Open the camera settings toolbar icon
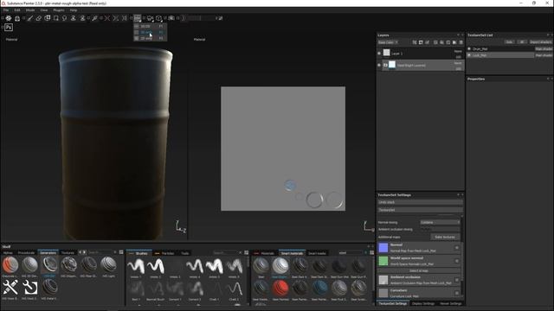 [150, 18]
